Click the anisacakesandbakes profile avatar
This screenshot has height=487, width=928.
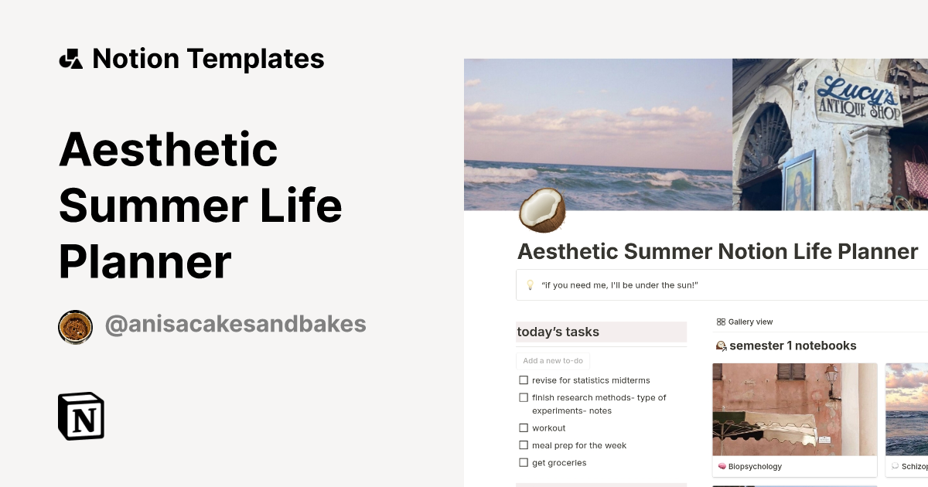pos(75,327)
